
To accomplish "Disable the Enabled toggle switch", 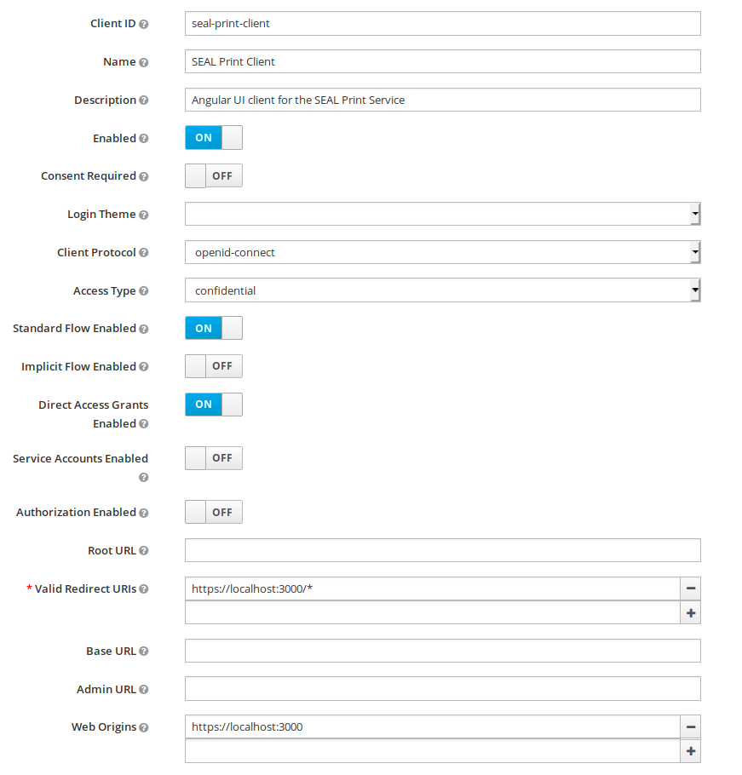I will pyautogui.click(x=214, y=138).
